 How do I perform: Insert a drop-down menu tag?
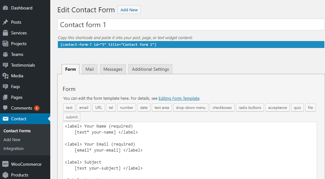(x=191, y=108)
